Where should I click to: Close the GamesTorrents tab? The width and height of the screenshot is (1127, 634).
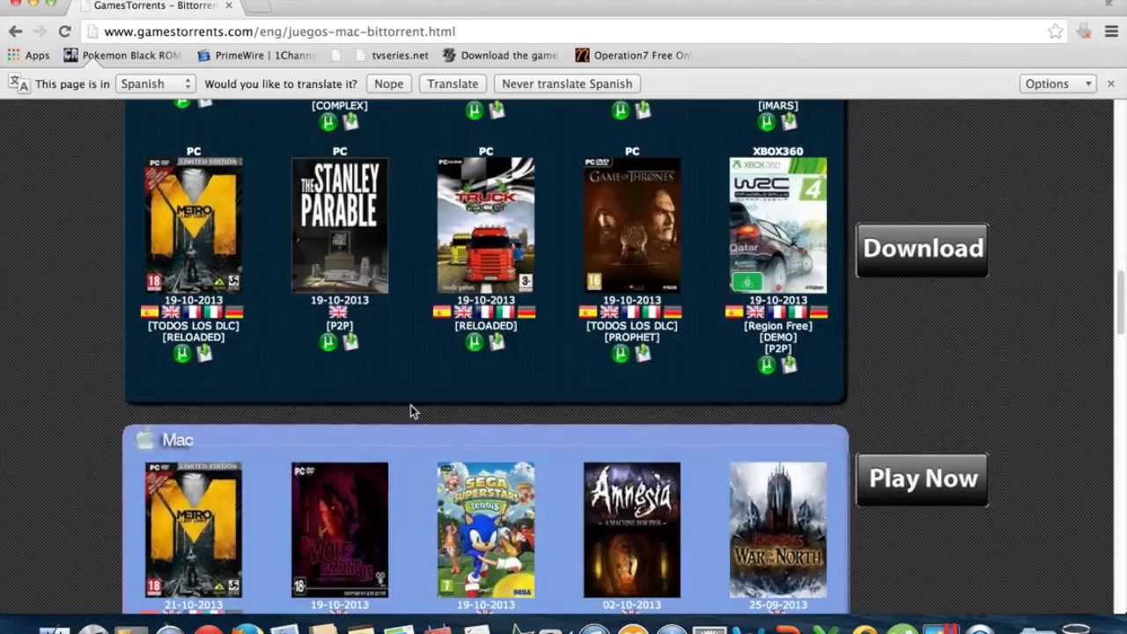point(228,5)
